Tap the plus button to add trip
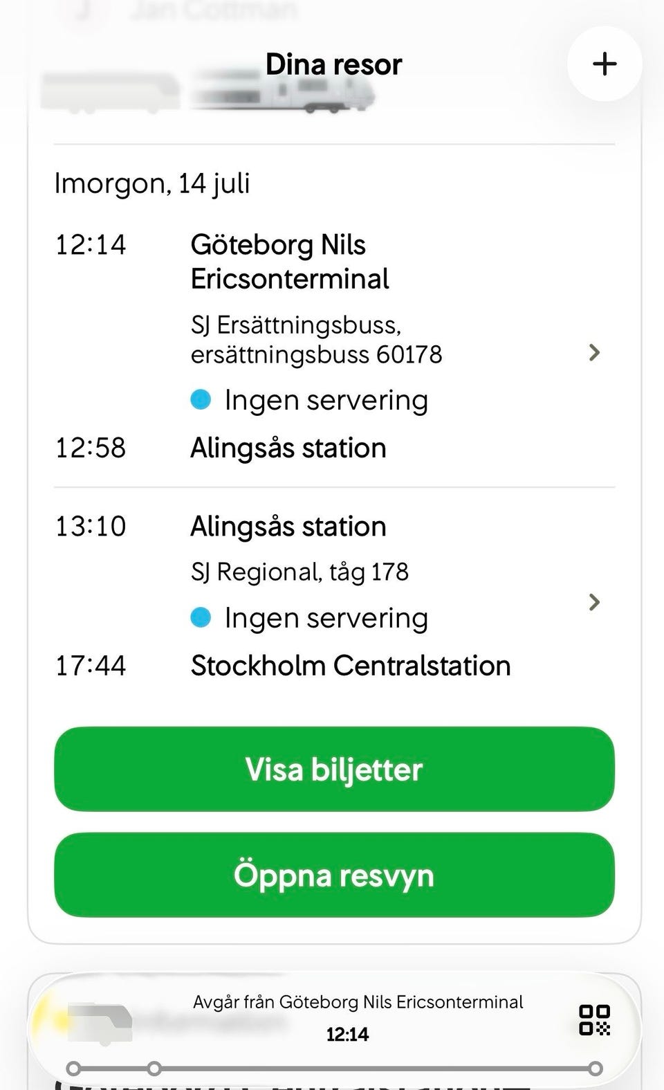 pos(605,64)
